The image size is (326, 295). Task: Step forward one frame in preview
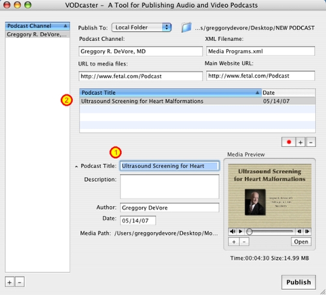tap(307, 231)
